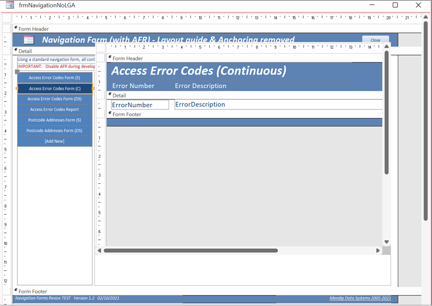Open the Mendip Data Systems 2005-2021 link
The height and width of the screenshot is (306, 432).
tap(360, 298)
